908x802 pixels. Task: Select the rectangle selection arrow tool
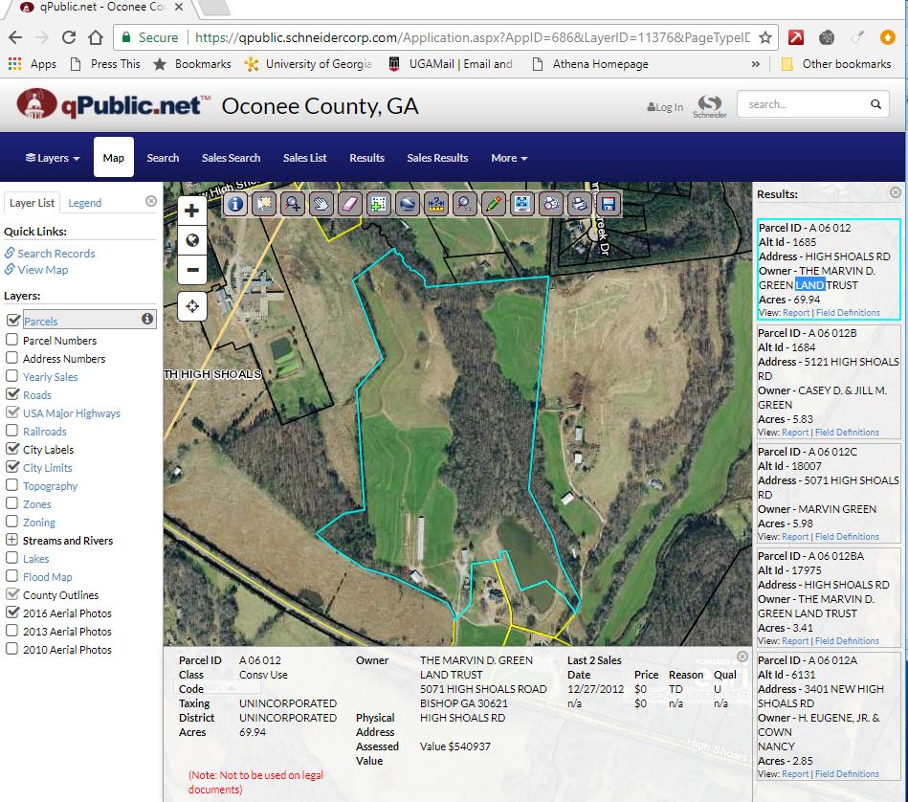(x=264, y=204)
